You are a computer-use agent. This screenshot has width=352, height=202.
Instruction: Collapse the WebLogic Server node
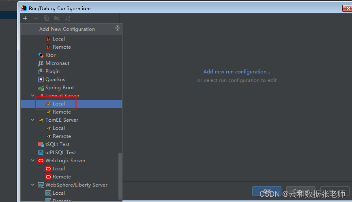pos(33,161)
